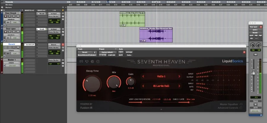Open Reverb track view selector (volume)
This screenshot has width=267, height=123.
[x=12, y=50]
